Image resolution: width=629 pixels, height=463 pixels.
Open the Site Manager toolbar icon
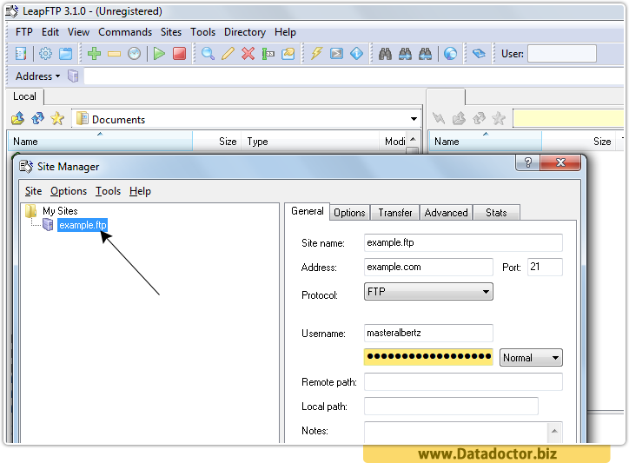click(21, 53)
